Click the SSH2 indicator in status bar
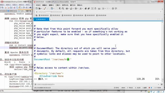 116,88
